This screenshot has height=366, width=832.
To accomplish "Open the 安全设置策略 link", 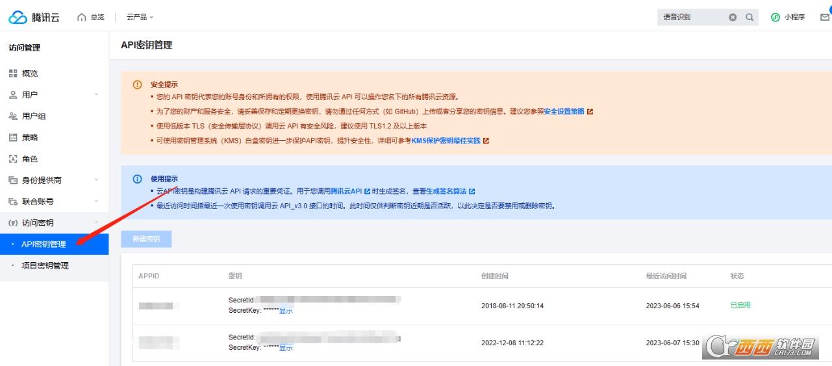I will point(564,111).
